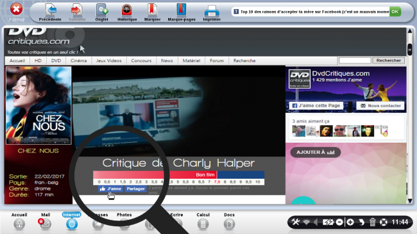Click the Rechercher button
The width and height of the screenshot is (417, 234).
coord(389,60)
